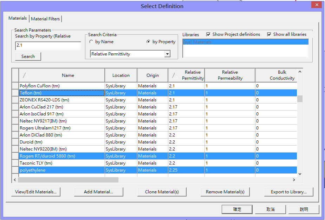325x220 pixels.
Task: Select the 'by Name' radio option
Action: click(101, 42)
